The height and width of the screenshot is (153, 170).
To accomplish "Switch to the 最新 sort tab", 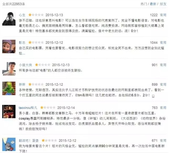I will pos(153,4).
